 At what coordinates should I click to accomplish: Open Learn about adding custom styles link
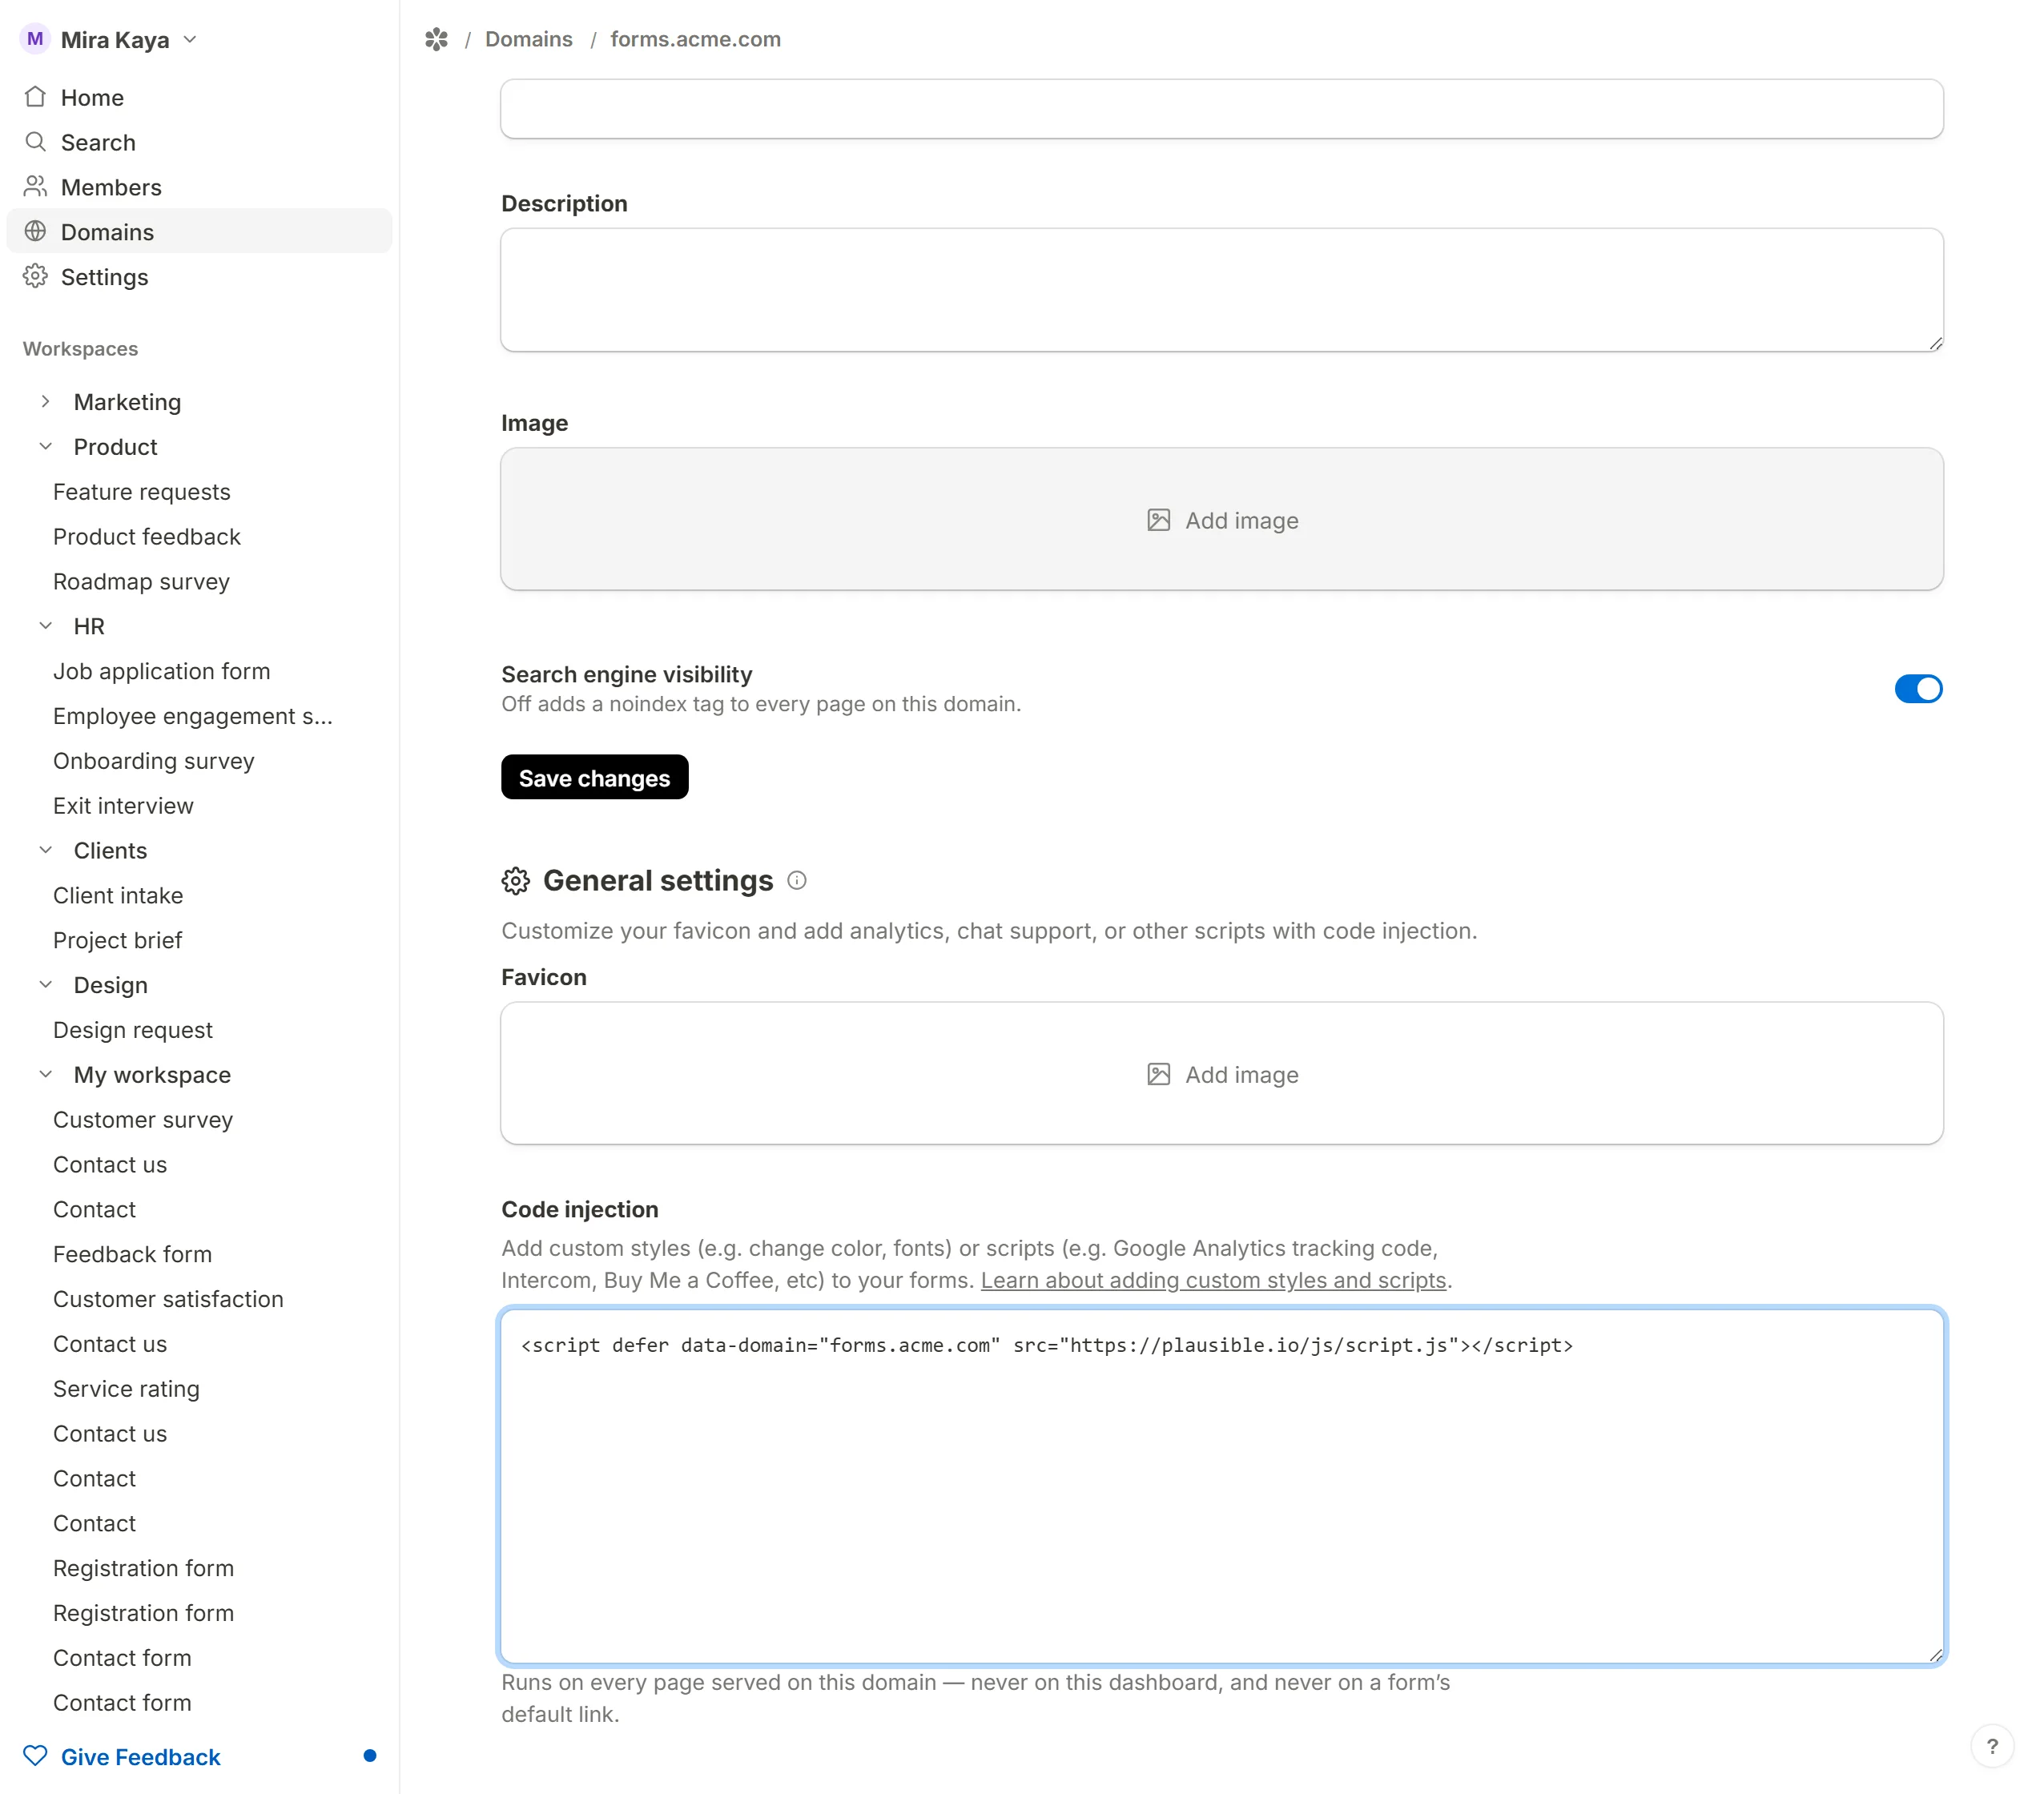(1213, 1280)
